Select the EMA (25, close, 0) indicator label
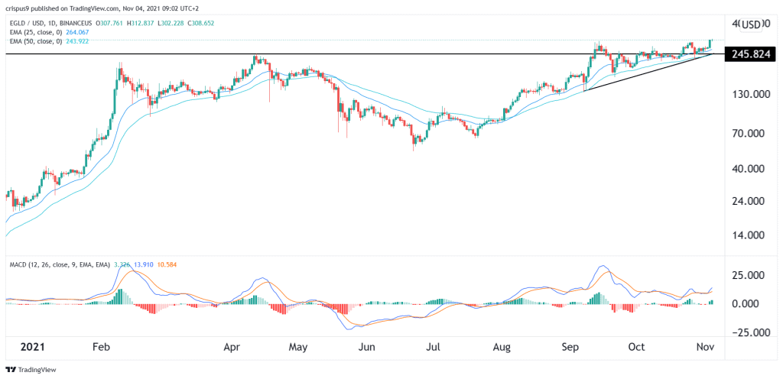 (x=35, y=32)
